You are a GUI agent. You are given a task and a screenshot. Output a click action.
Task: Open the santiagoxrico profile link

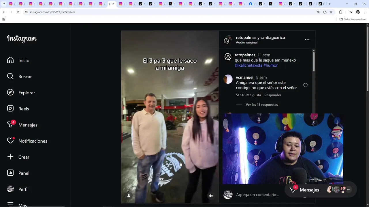(x=273, y=37)
